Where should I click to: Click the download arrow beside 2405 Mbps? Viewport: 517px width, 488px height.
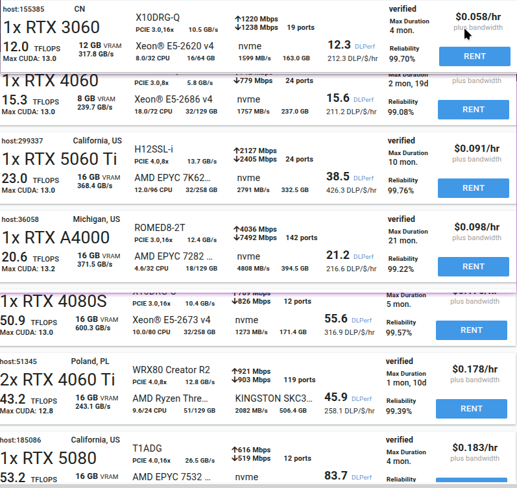236,160
